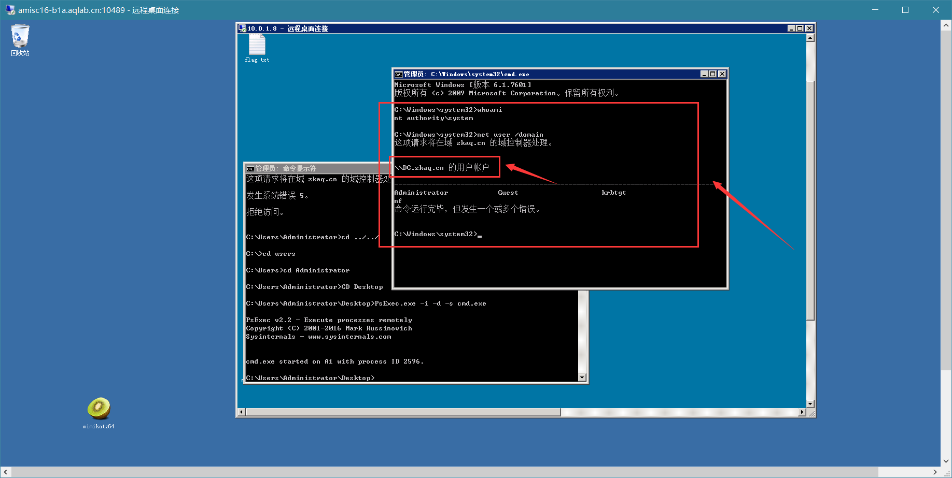The width and height of the screenshot is (952, 478).
Task: Click the command prompt scrollbar down arrow
Action: click(582, 378)
